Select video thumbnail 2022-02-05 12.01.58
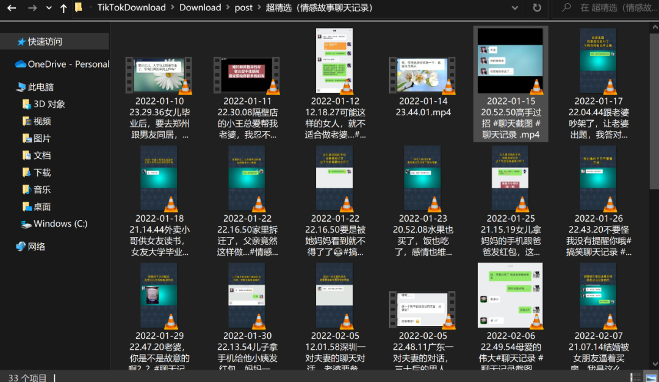The image size is (659, 382). [x=334, y=295]
